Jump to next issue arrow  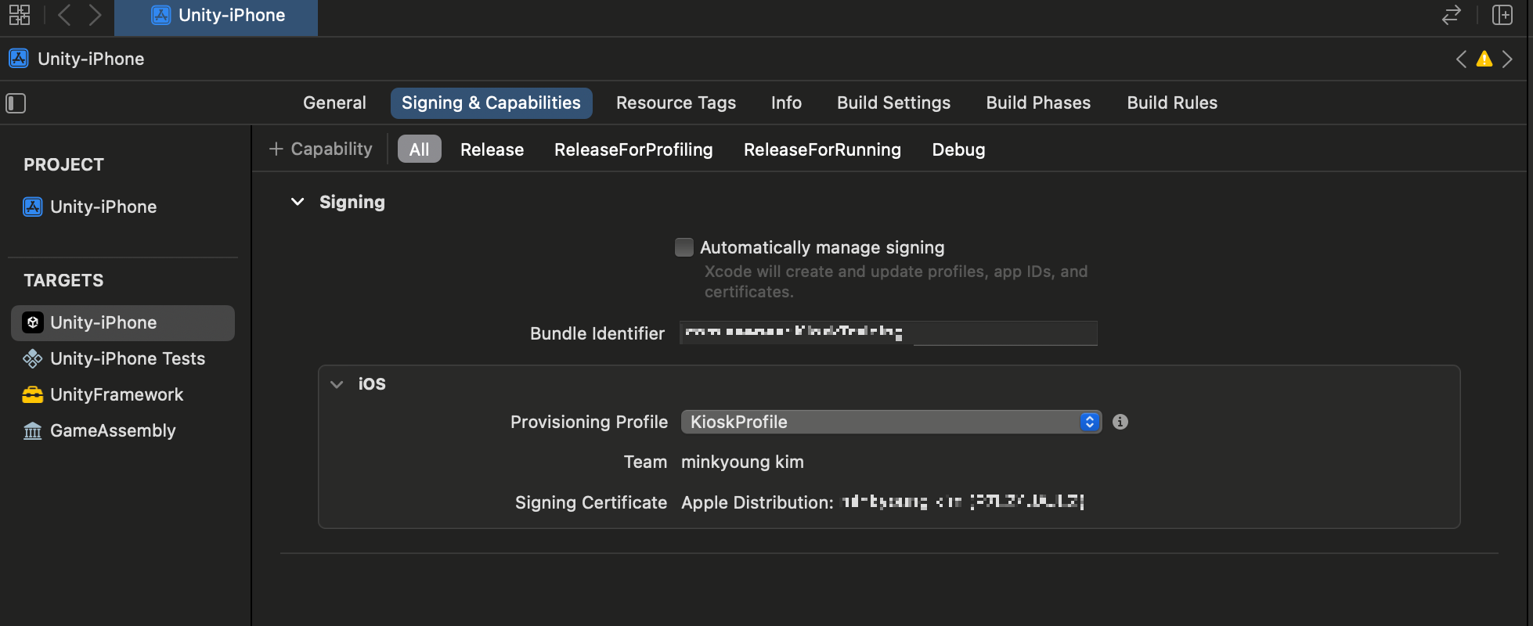click(1507, 59)
